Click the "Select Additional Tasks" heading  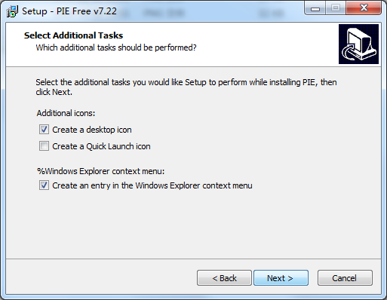(73, 35)
